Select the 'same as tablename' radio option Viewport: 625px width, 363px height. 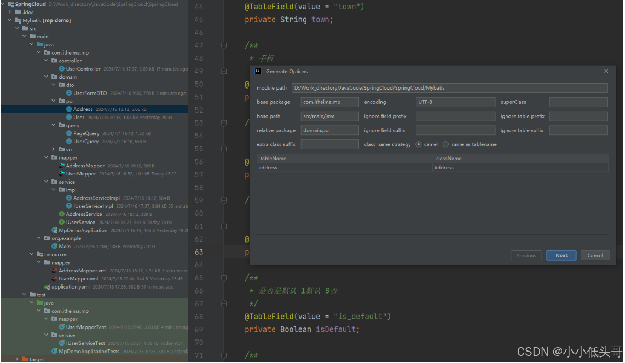tap(445, 144)
